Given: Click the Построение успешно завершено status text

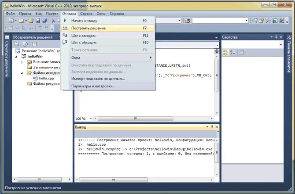Looking at the screenshot, I should pyautogui.click(x=33, y=188).
